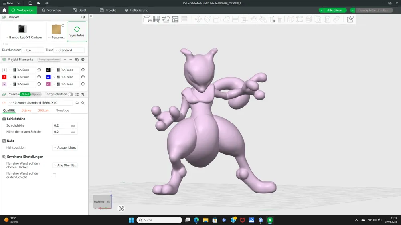Viewport: 401px width, 225px height.
Task: Click the home icon in top bar
Action: click(4, 10)
